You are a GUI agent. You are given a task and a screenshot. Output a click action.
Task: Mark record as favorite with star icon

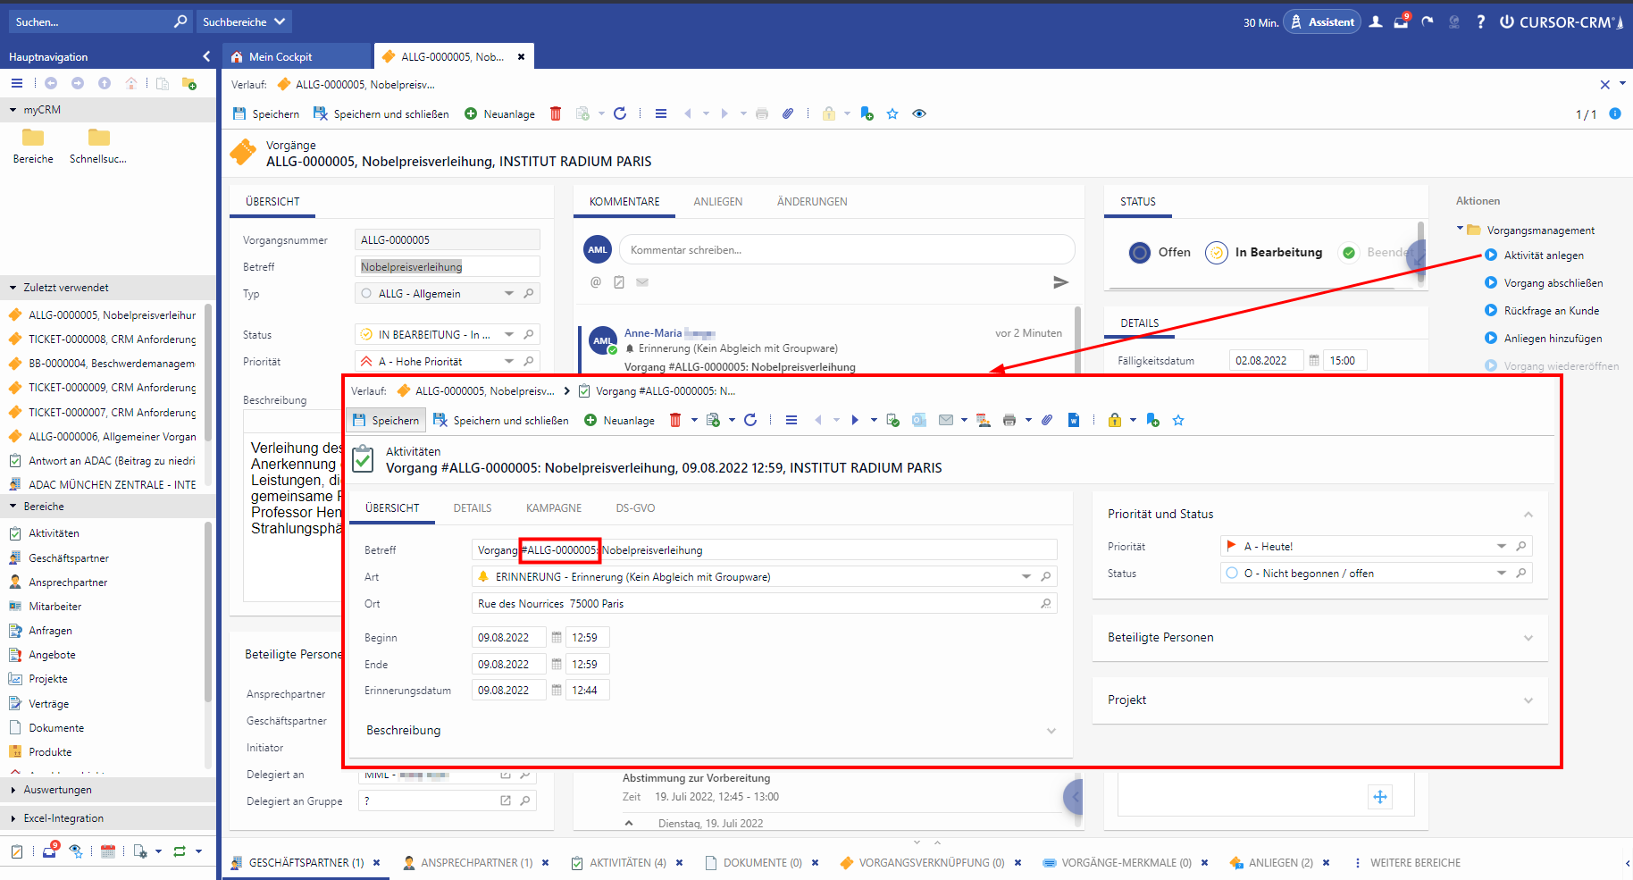pyautogui.click(x=892, y=113)
